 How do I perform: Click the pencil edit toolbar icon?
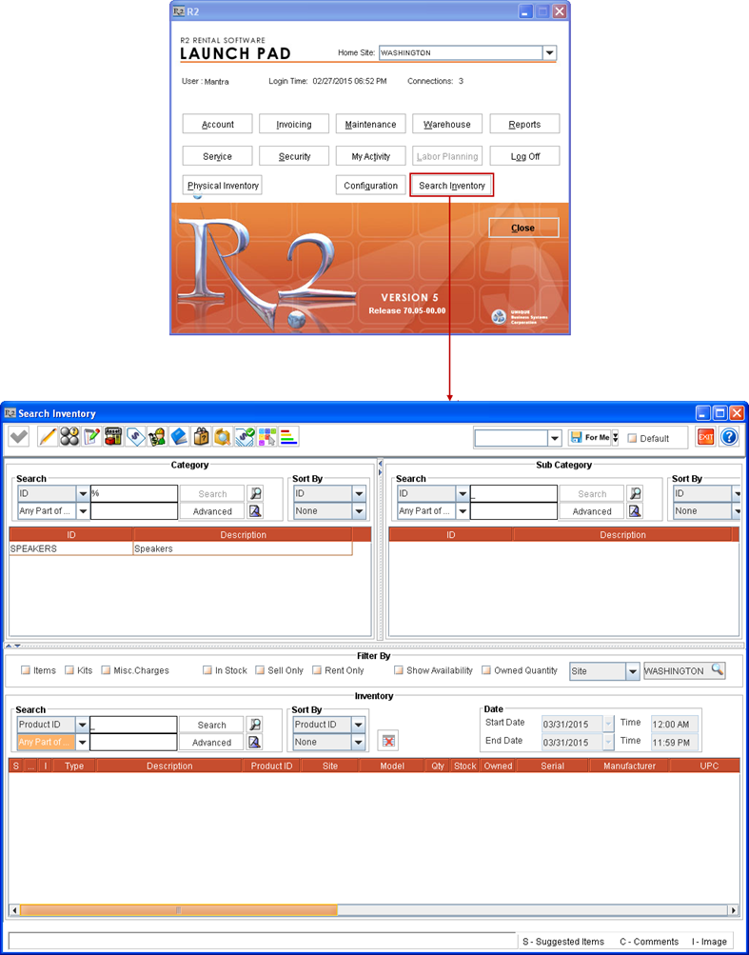click(x=48, y=437)
